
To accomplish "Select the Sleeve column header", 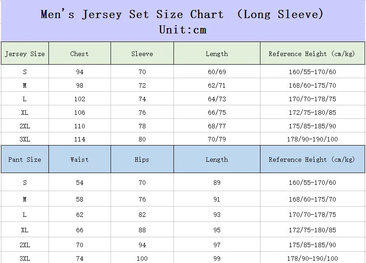I will pyautogui.click(x=142, y=53).
